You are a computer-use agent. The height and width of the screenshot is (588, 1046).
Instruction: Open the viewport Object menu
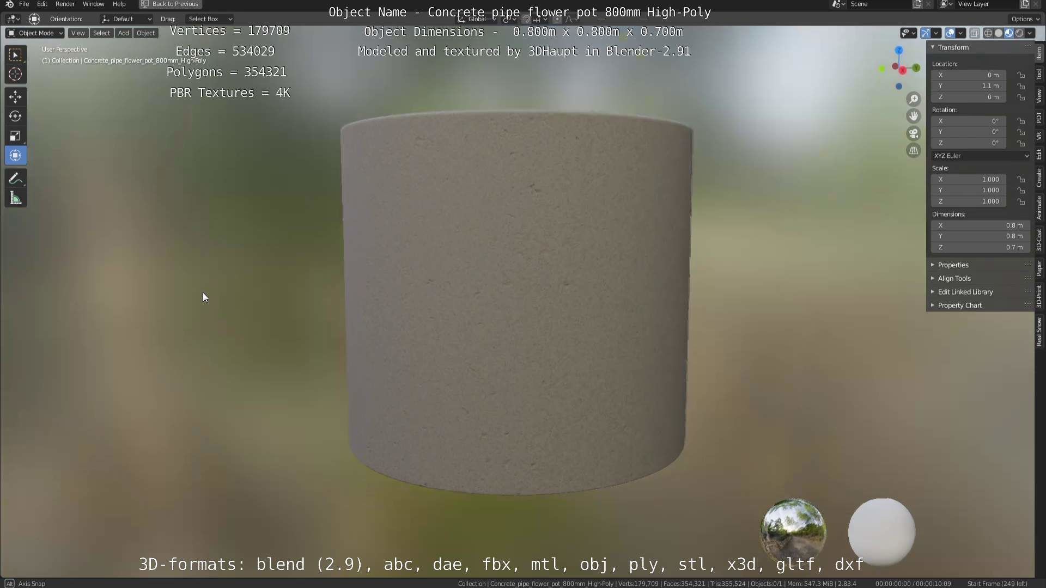[x=145, y=33]
